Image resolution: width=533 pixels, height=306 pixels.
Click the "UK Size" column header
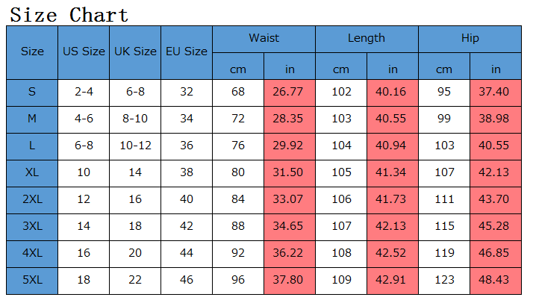(135, 52)
